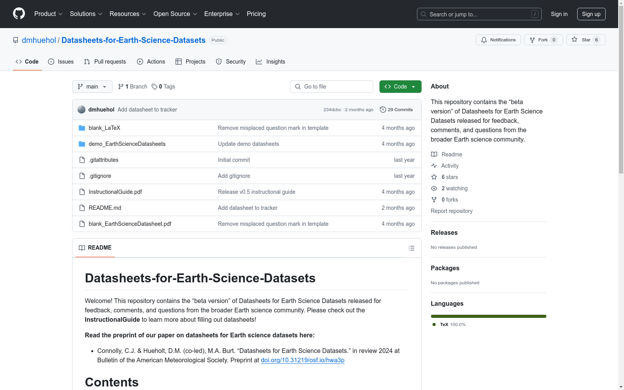Click the slash shortcut key icon in search
Viewport: 624px width, 390px height.
535,14
